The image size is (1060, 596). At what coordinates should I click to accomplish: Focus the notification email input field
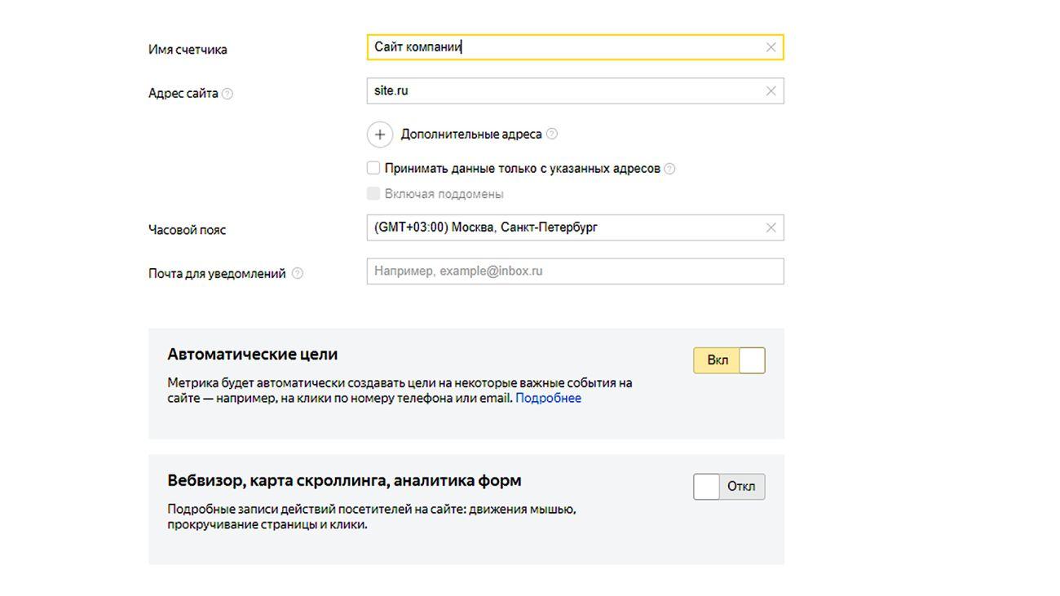click(575, 272)
